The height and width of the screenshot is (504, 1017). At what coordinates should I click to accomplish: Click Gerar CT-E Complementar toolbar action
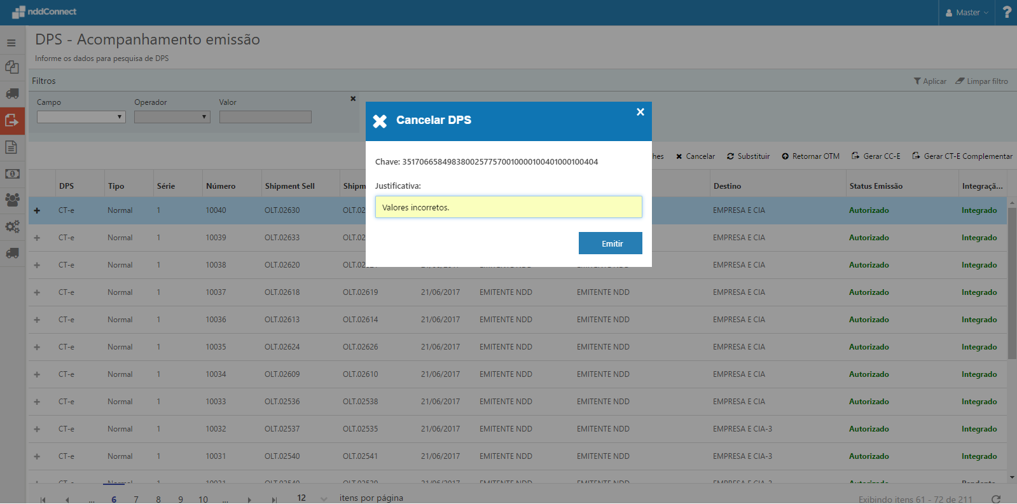(x=962, y=156)
